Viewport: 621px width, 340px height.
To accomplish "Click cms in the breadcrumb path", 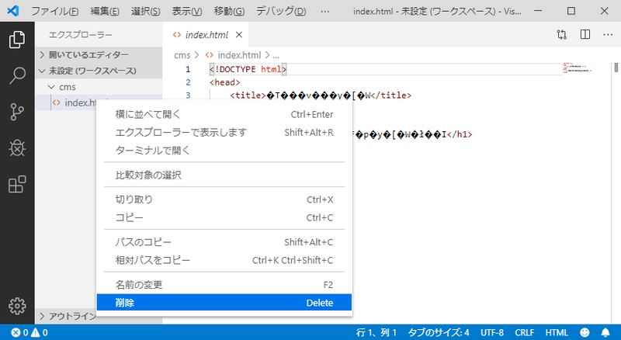I will point(182,55).
